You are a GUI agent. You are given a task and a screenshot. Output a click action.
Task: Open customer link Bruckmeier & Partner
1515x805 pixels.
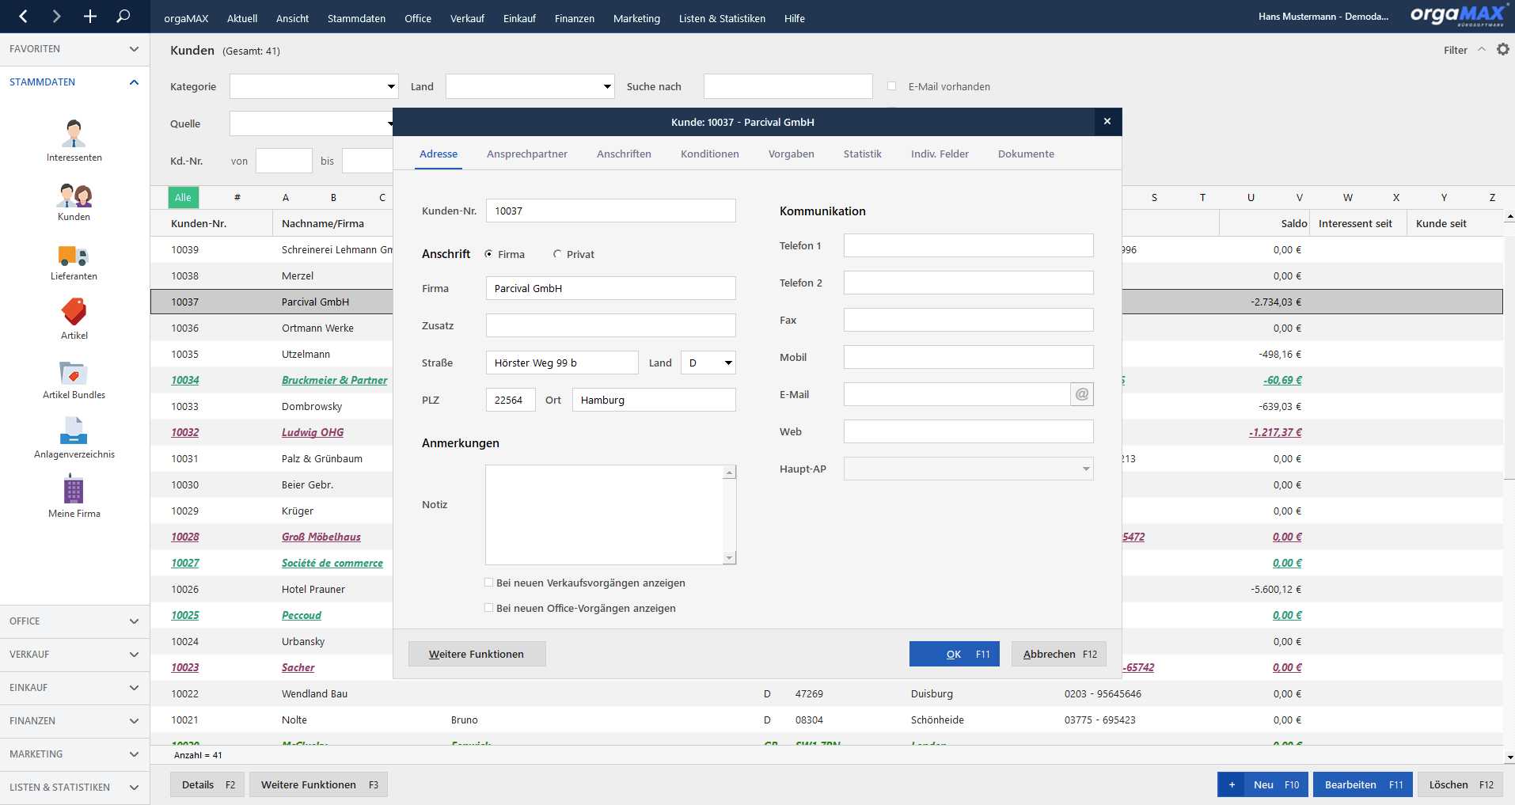pos(335,380)
